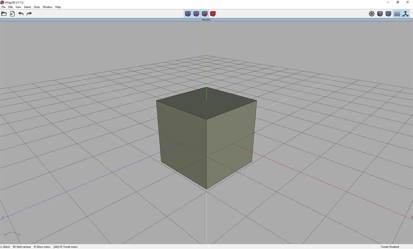Expand the View menu
Viewport: 413px width, 249px height.
[x=18, y=7]
